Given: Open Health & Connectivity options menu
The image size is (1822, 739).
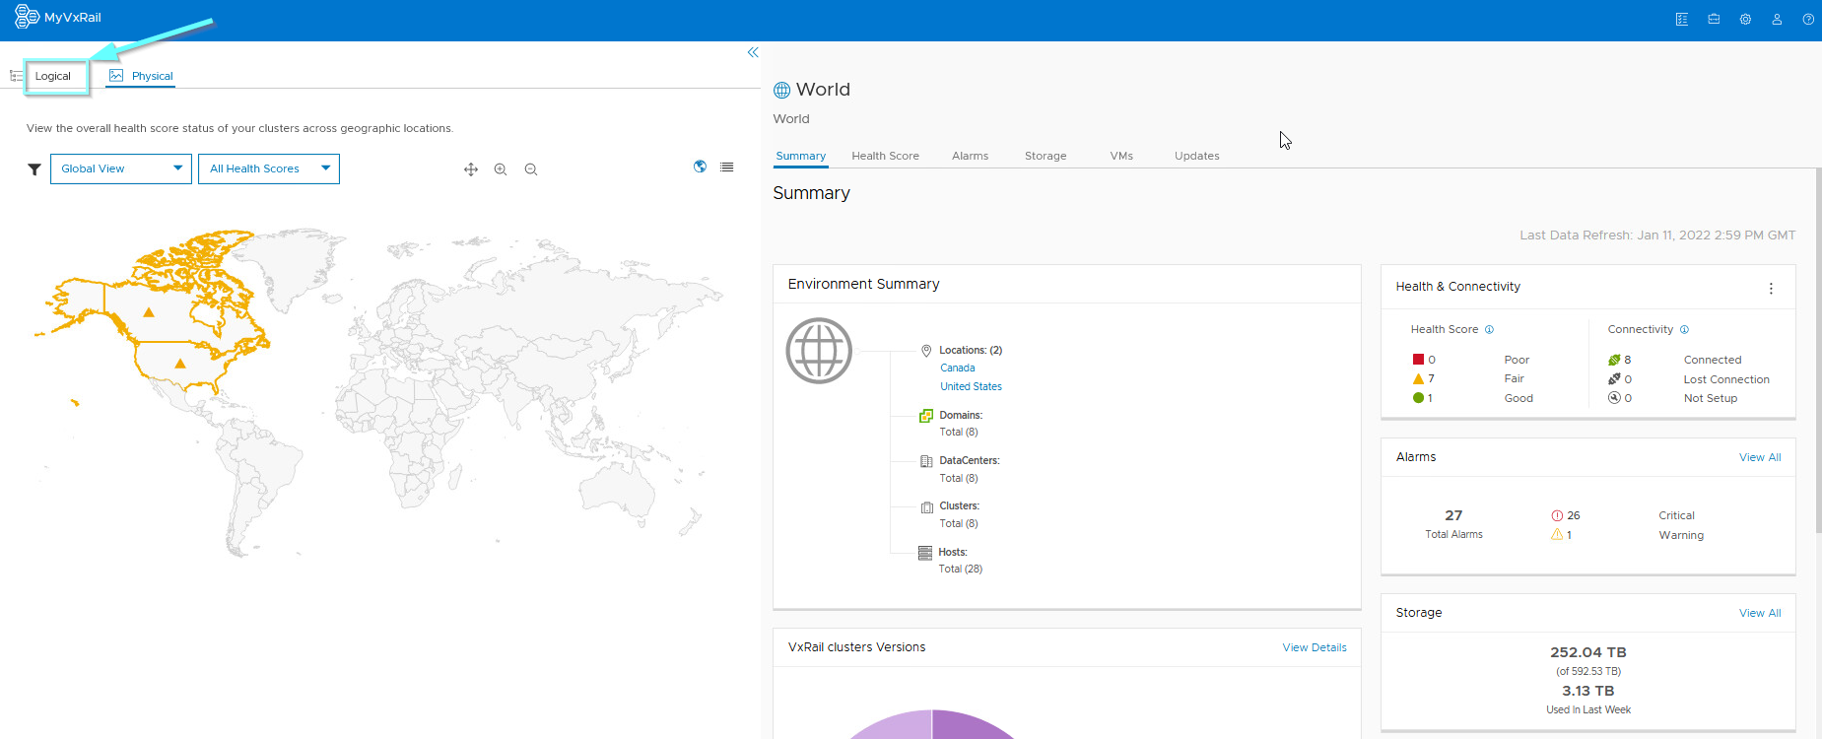Looking at the screenshot, I should point(1771,289).
